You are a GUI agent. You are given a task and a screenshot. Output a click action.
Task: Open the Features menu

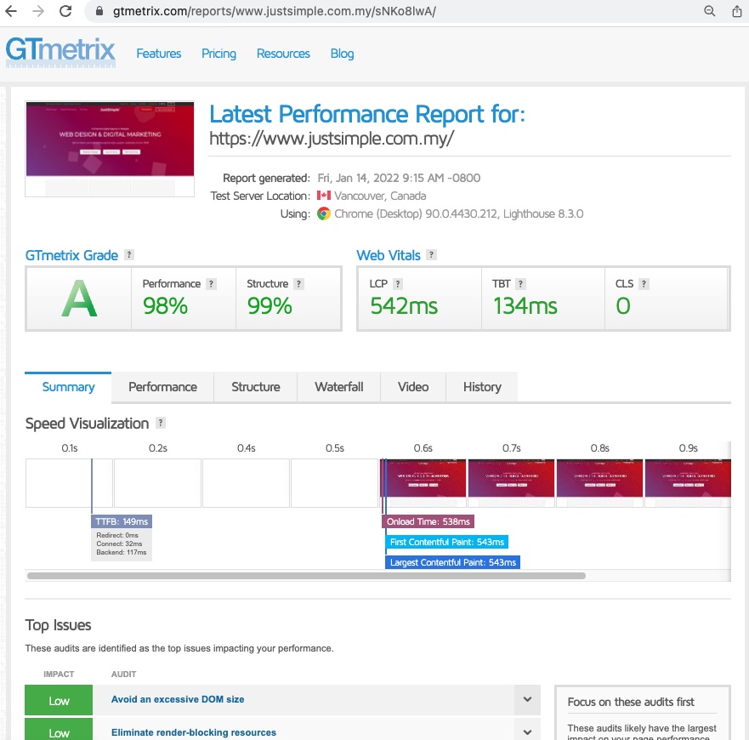159,54
